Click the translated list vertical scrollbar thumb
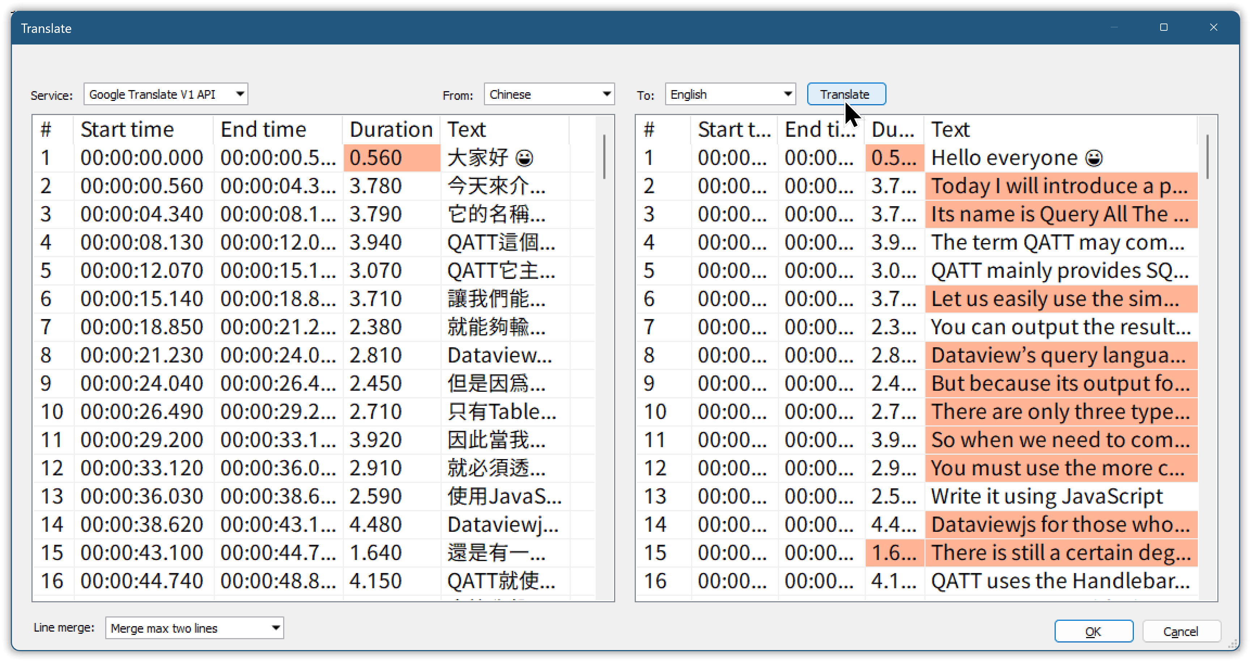The height and width of the screenshot is (662, 1251). click(x=1207, y=156)
